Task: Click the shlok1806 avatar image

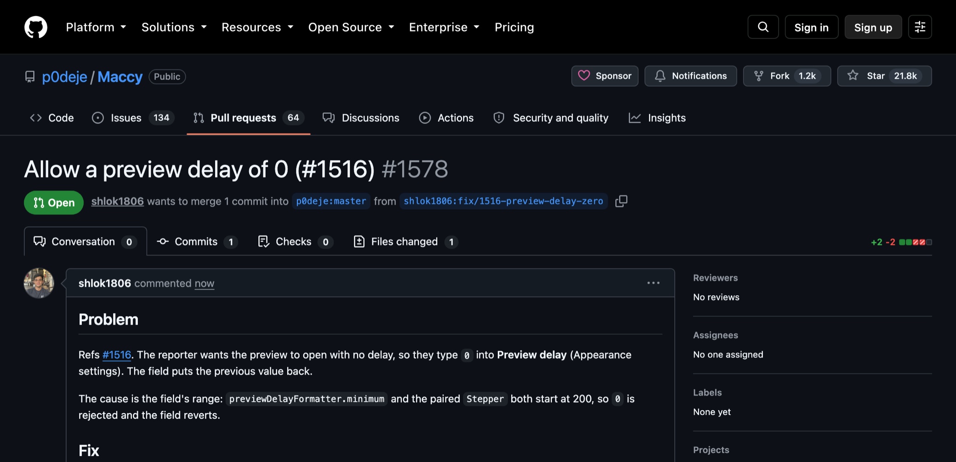Action: point(39,283)
